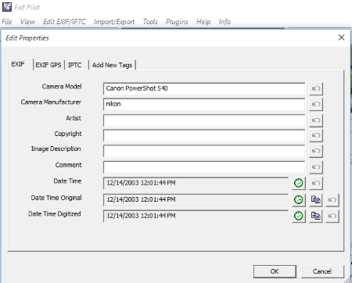Revert the Date Time Original value

click(332, 200)
